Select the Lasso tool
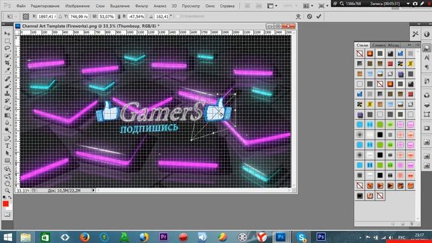 click(7, 48)
